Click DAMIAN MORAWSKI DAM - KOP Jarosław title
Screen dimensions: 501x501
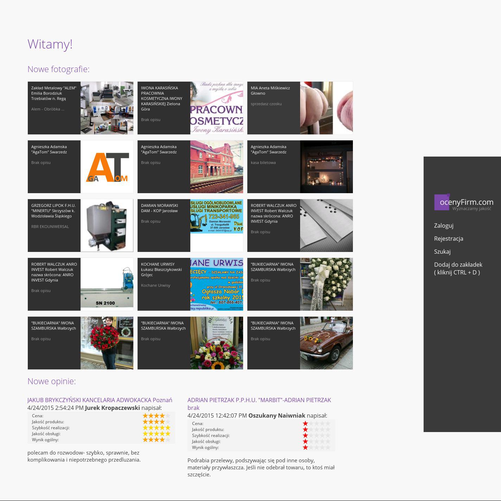point(159,208)
